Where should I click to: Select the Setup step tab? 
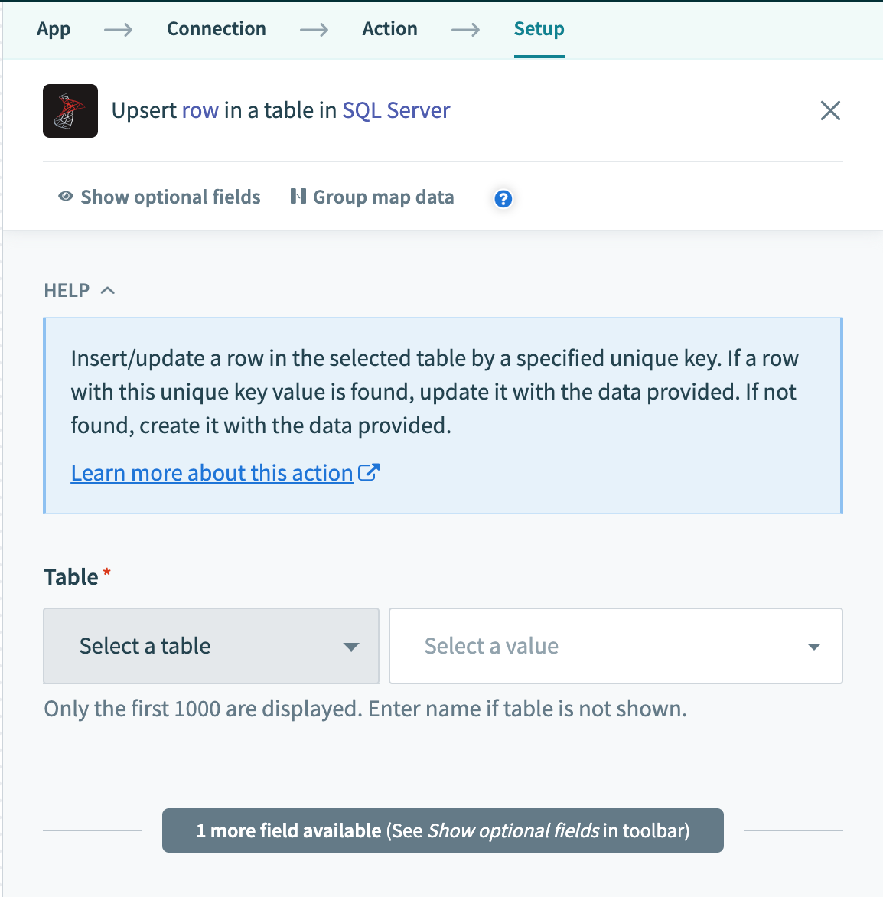pos(539,29)
